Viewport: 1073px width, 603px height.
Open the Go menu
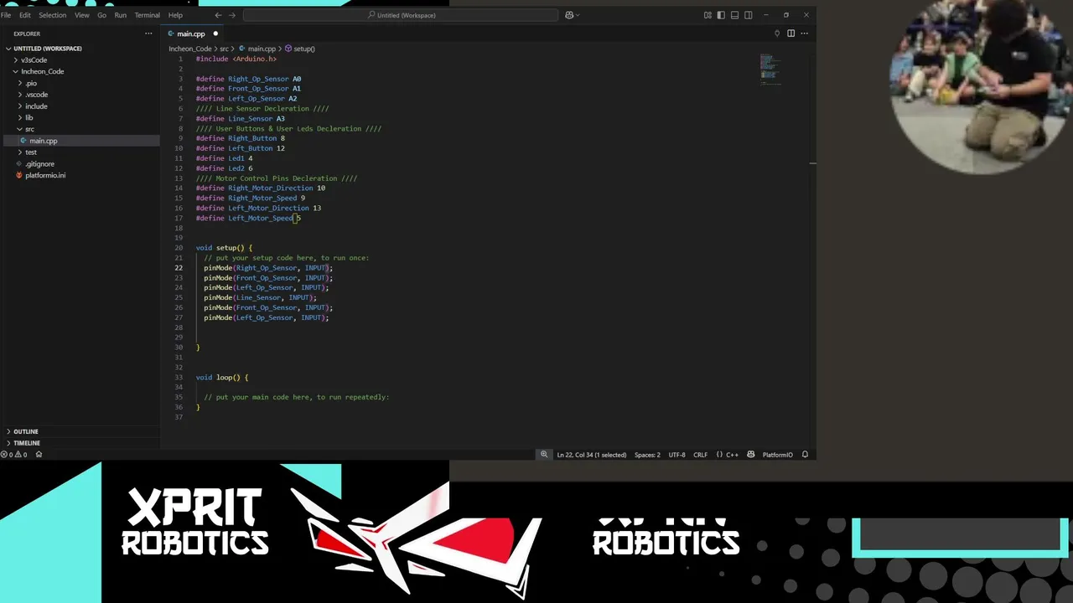[x=101, y=15]
